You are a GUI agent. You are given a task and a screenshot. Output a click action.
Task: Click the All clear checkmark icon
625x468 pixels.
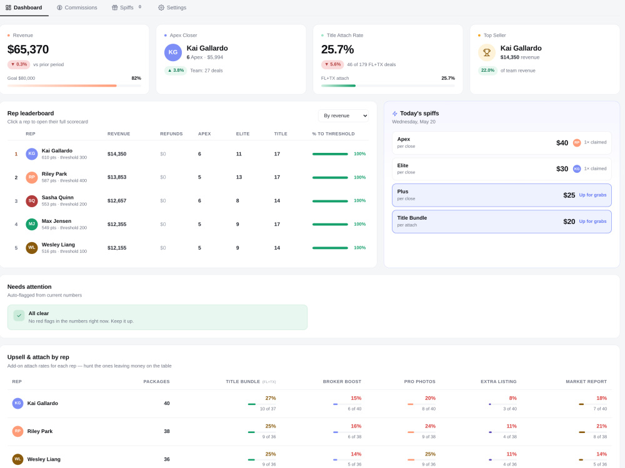pos(19,315)
